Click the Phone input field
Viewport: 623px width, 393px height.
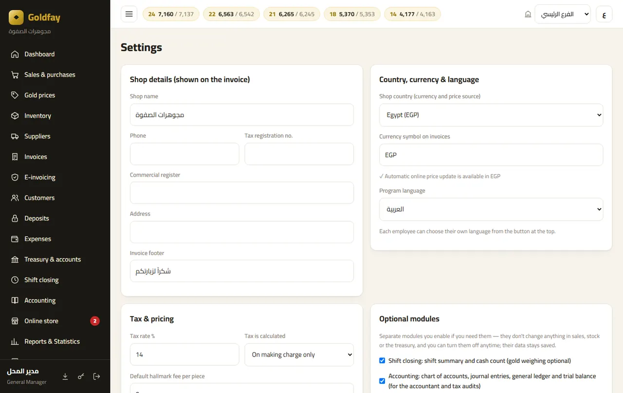184,154
